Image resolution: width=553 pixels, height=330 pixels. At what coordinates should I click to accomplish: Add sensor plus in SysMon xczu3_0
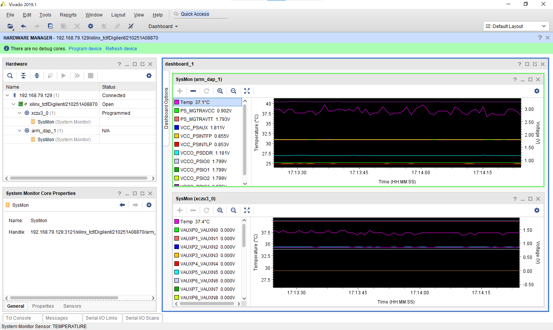coord(180,210)
